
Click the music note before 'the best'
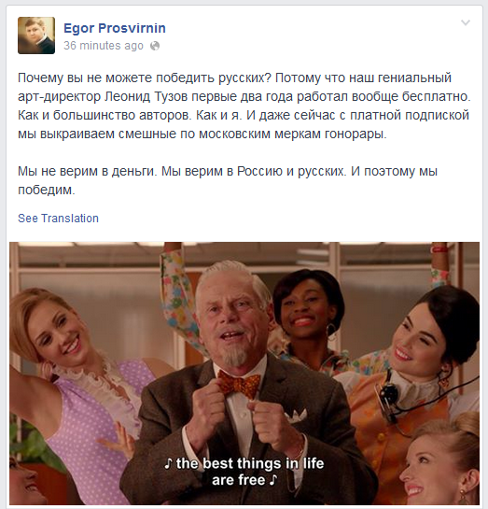click(x=168, y=463)
